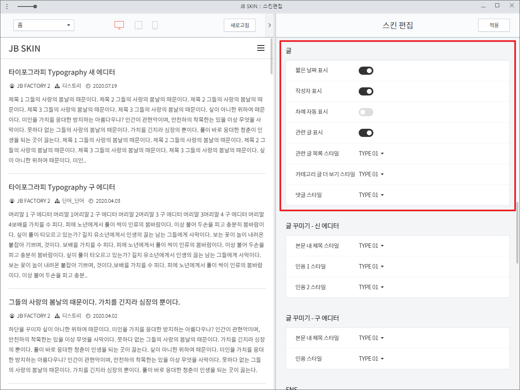Open 댓글 스타일 TYPE 01 dropdown
The height and width of the screenshot is (390, 520).
[x=371, y=195]
